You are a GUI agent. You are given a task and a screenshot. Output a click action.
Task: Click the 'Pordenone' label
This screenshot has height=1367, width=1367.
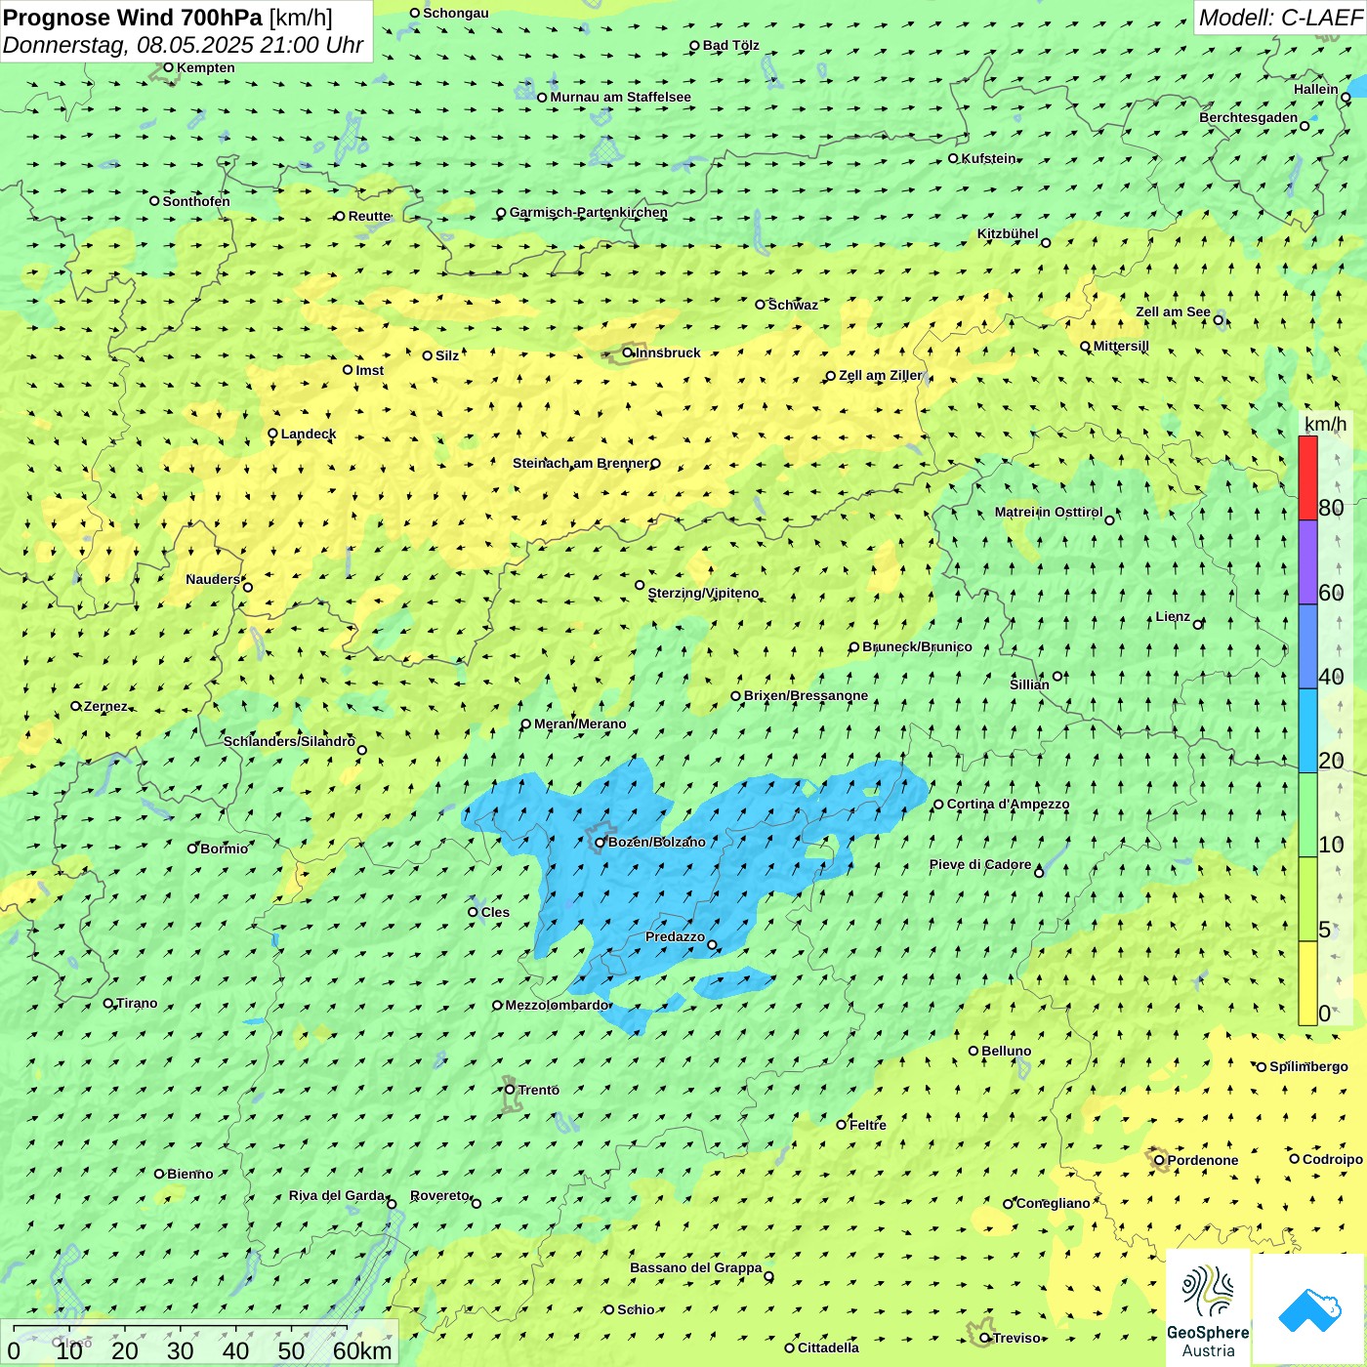1202,1160
